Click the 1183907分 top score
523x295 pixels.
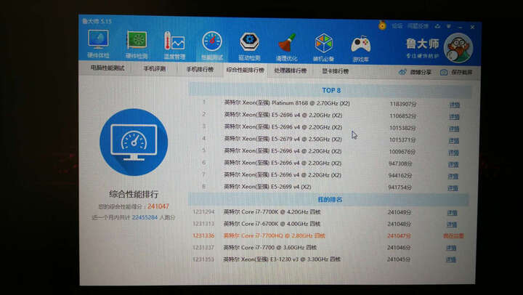[403, 104]
